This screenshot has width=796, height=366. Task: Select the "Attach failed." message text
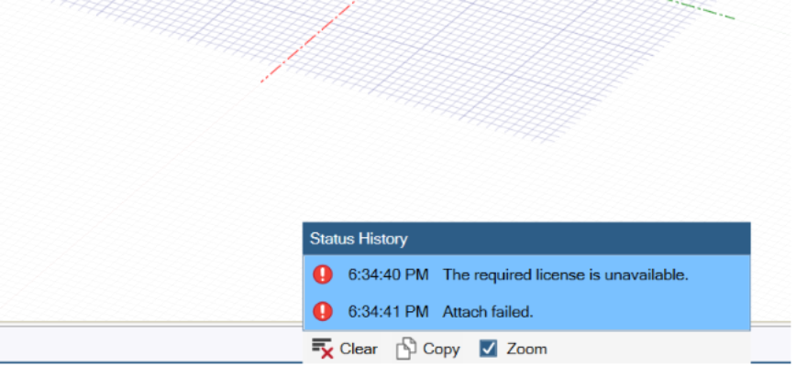point(488,311)
